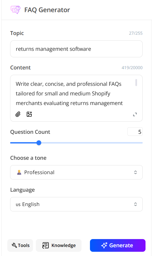Click the Question Count number box
Viewport: 152px width, 256px height.
point(135,132)
